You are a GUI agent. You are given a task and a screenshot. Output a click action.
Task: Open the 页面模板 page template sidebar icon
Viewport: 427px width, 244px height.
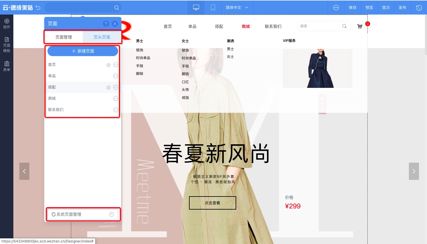(x=7, y=45)
